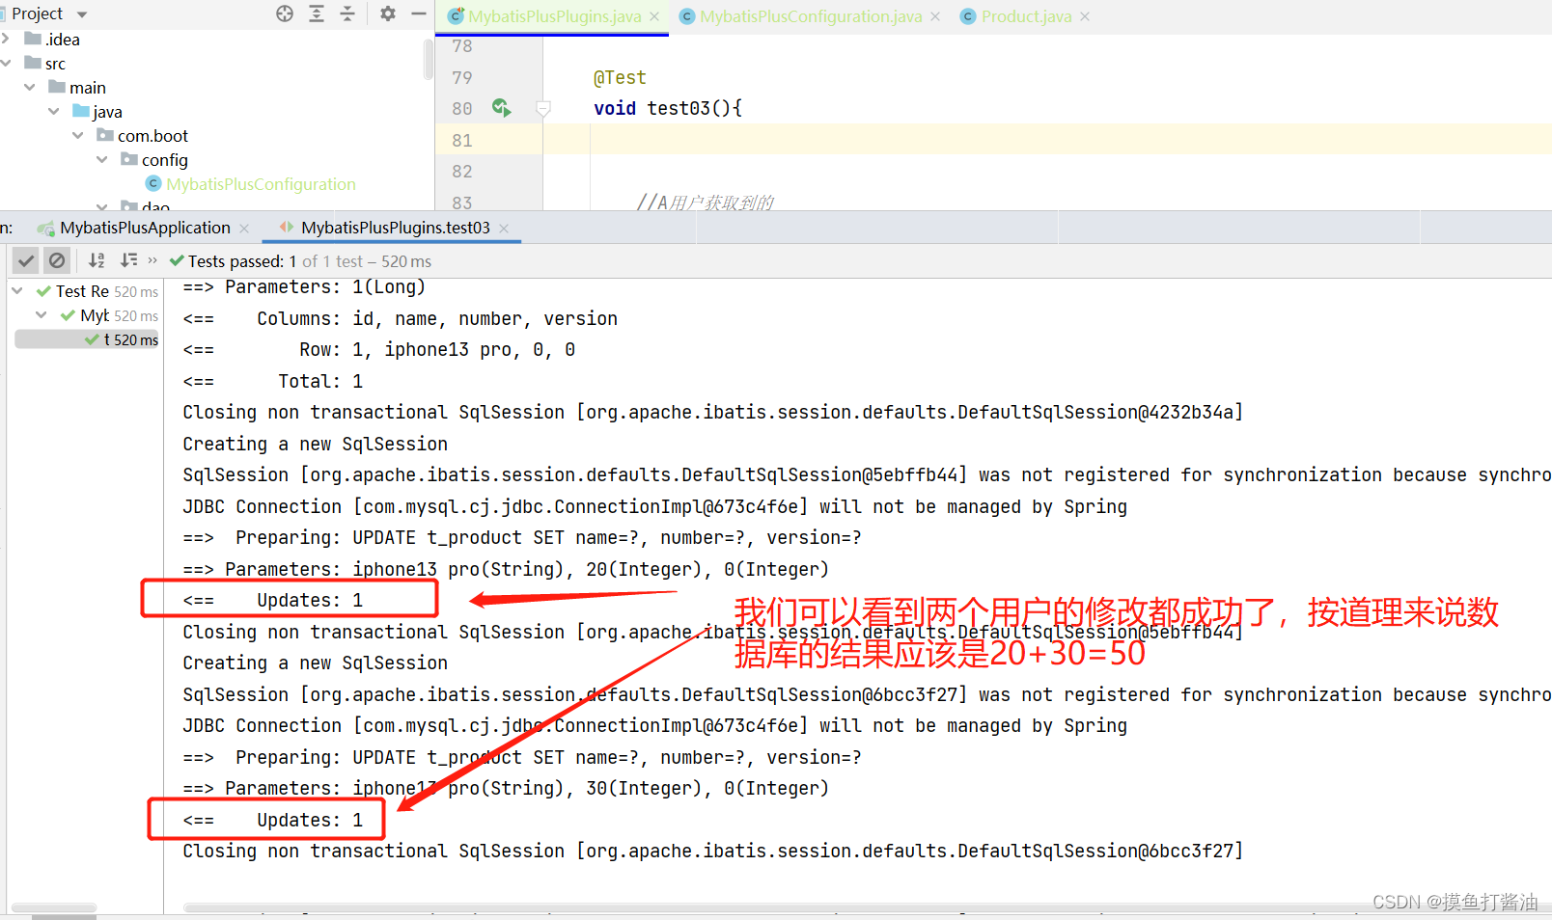Collapse the com.boot package
Screen dimensions: 1552x920
tap(78, 135)
